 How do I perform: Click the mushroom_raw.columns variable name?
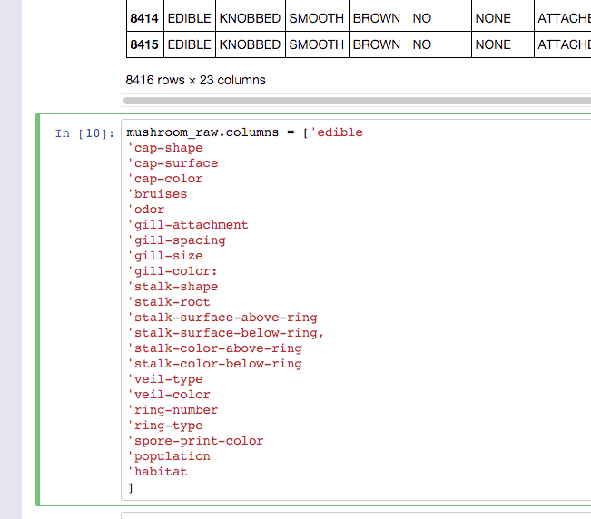[x=202, y=132]
